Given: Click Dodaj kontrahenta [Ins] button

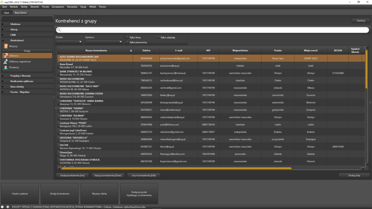Looking at the screenshot, I should pyautogui.click(x=72, y=175).
